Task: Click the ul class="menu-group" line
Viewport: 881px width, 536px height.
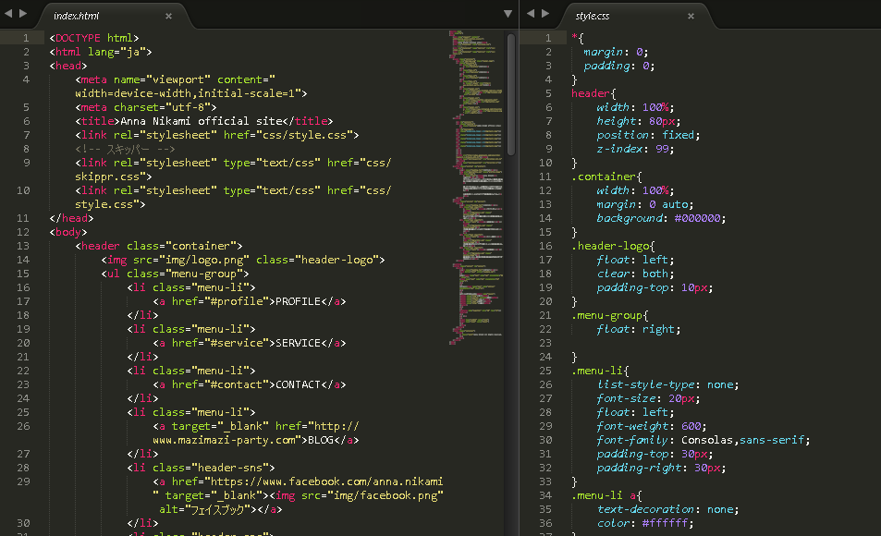Action: [x=175, y=274]
